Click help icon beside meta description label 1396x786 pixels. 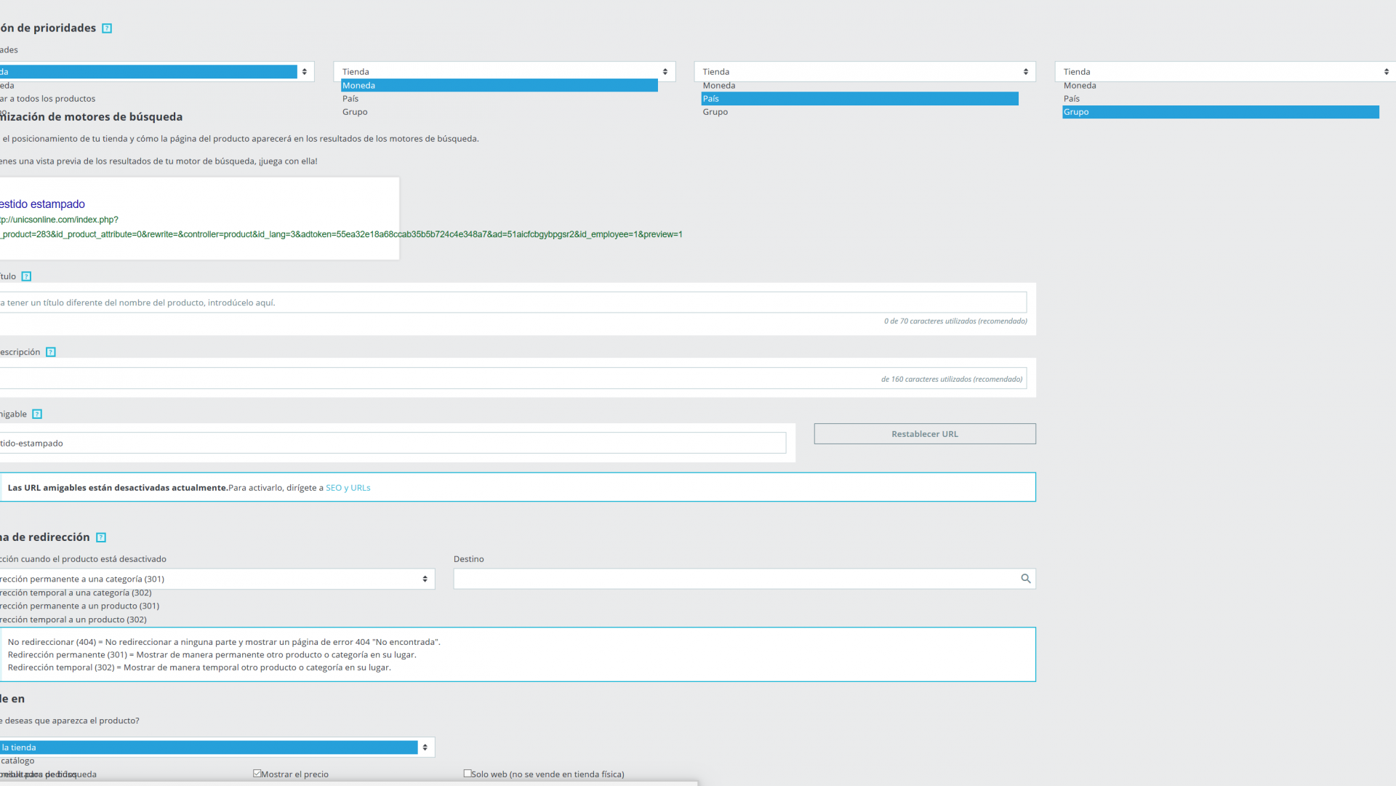(51, 352)
